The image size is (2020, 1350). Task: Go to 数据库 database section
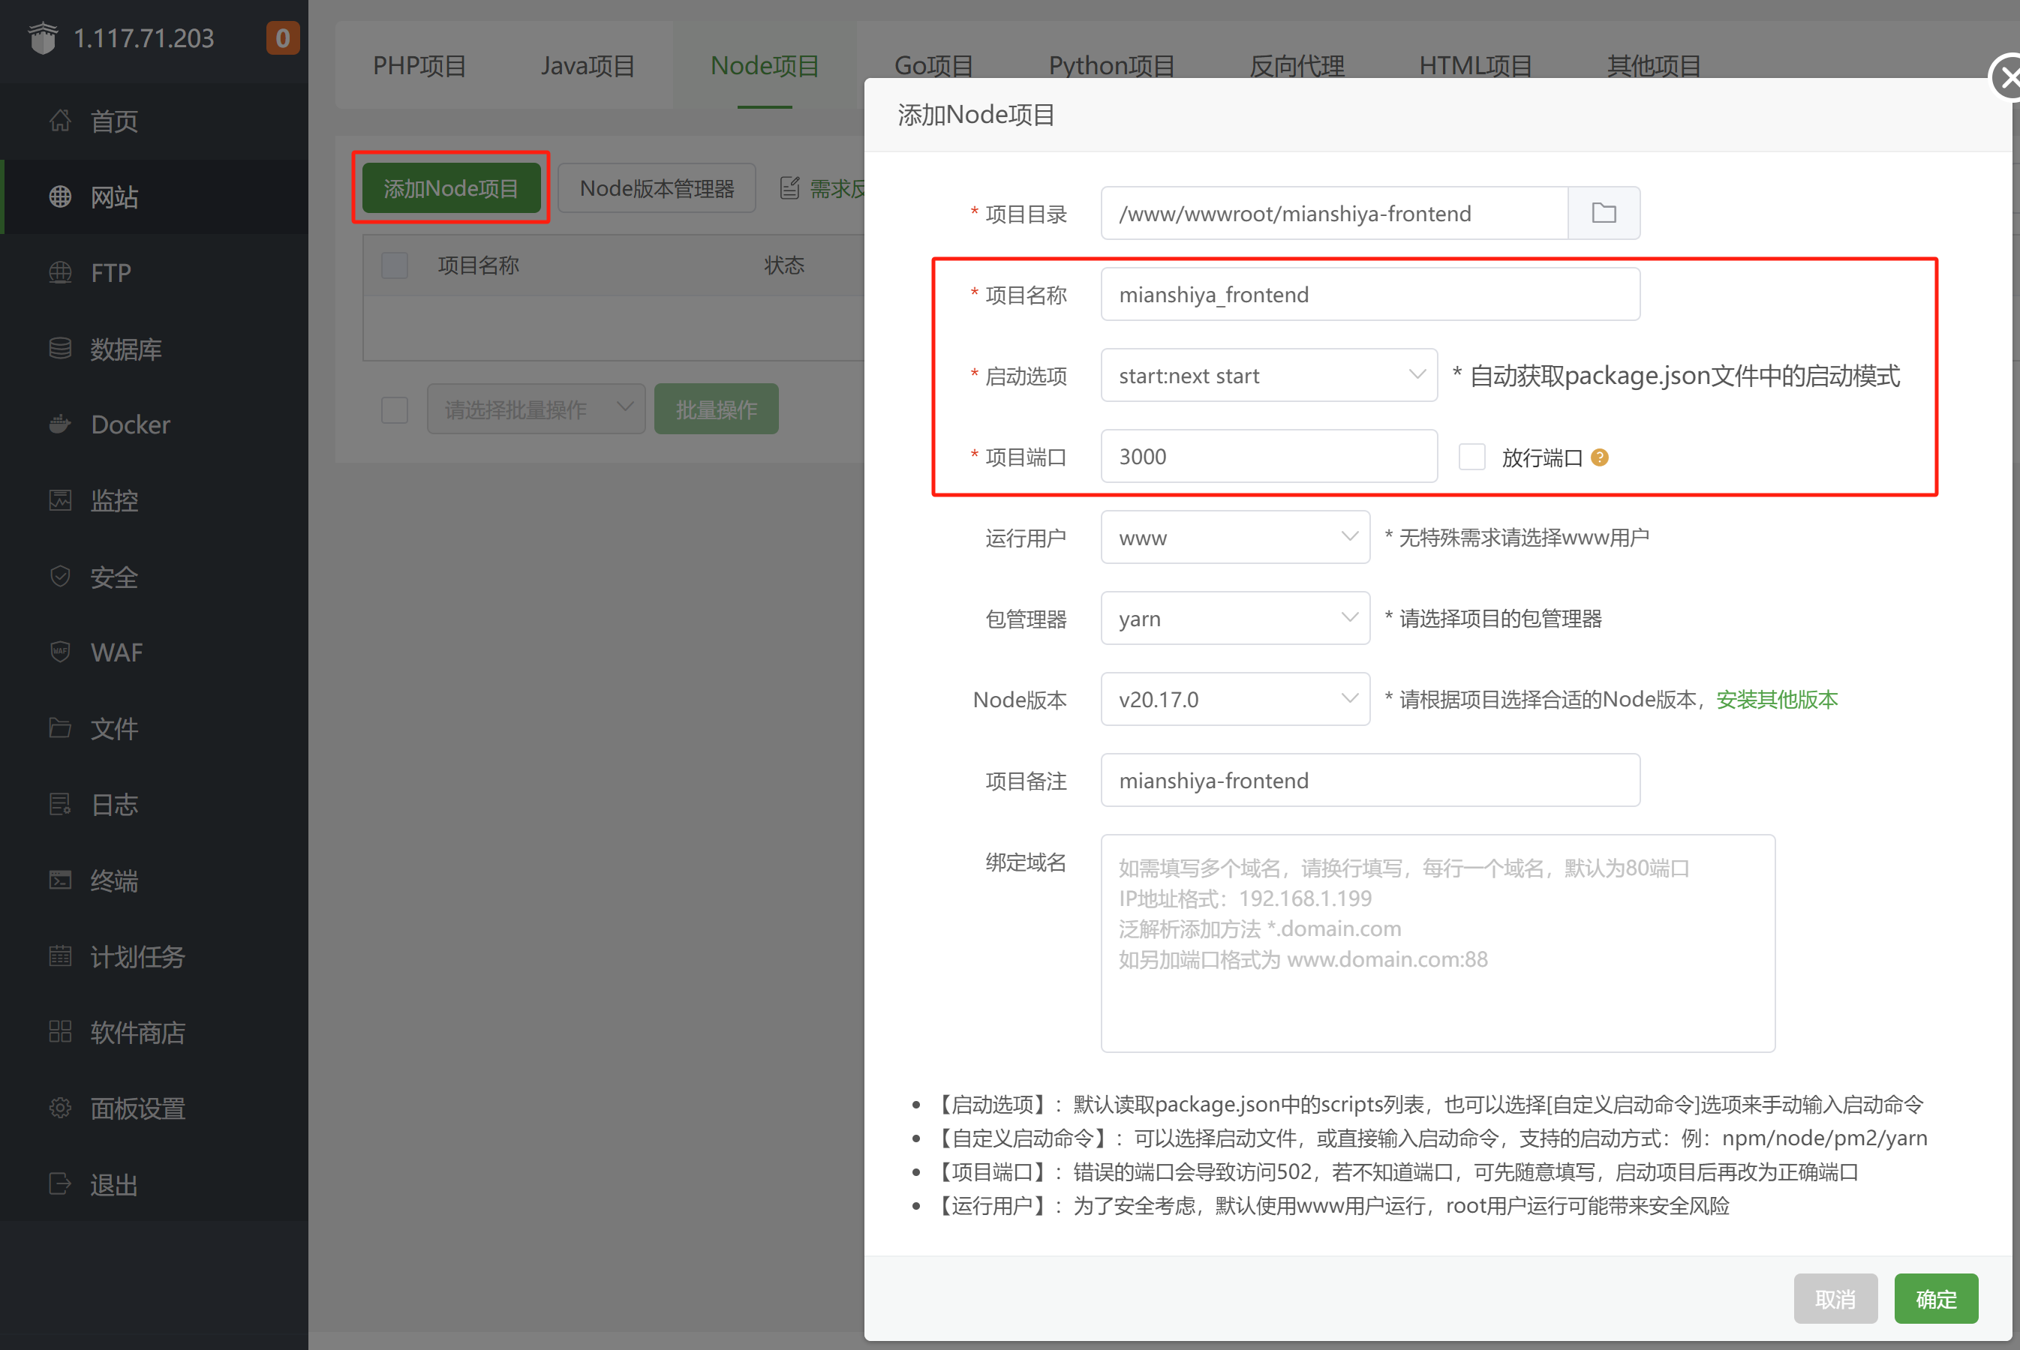[x=126, y=349]
